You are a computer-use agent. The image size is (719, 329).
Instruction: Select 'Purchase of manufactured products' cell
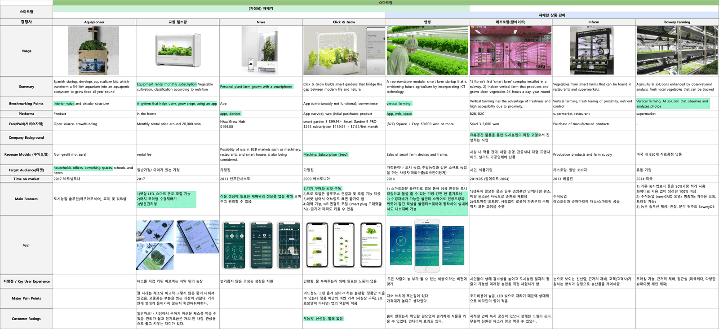coord(594,124)
